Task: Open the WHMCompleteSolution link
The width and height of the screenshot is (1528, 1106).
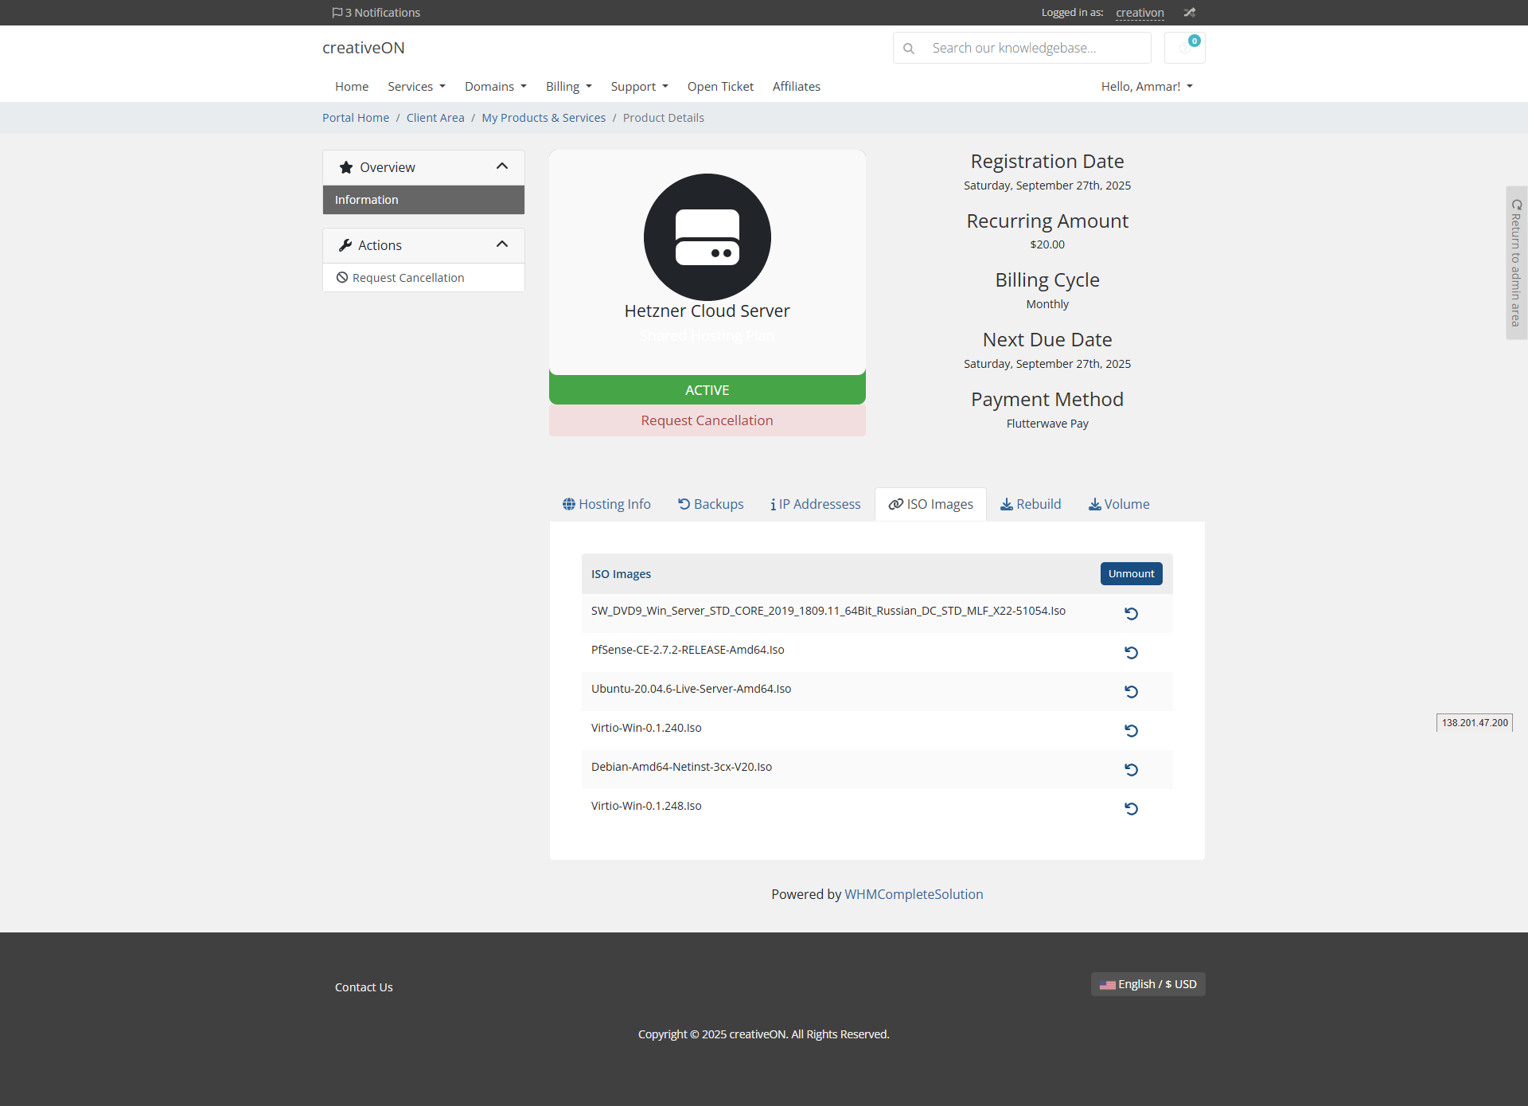Action: [x=914, y=894]
